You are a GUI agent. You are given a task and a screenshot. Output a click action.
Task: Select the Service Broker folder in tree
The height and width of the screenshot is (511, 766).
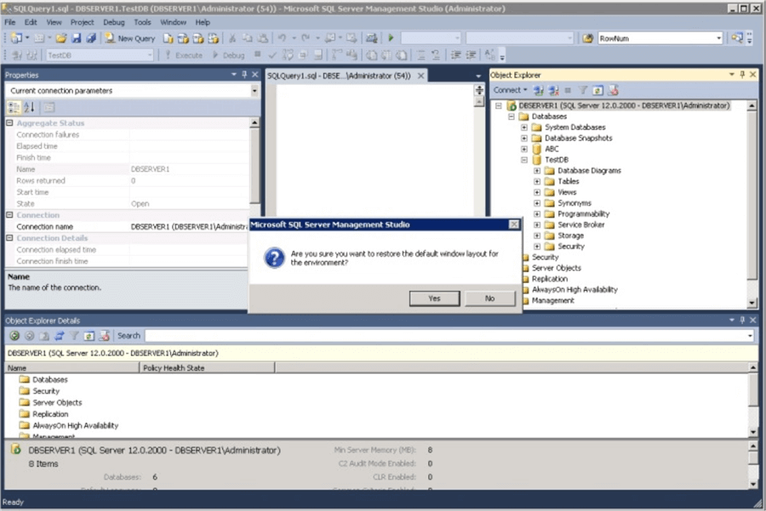(x=580, y=224)
